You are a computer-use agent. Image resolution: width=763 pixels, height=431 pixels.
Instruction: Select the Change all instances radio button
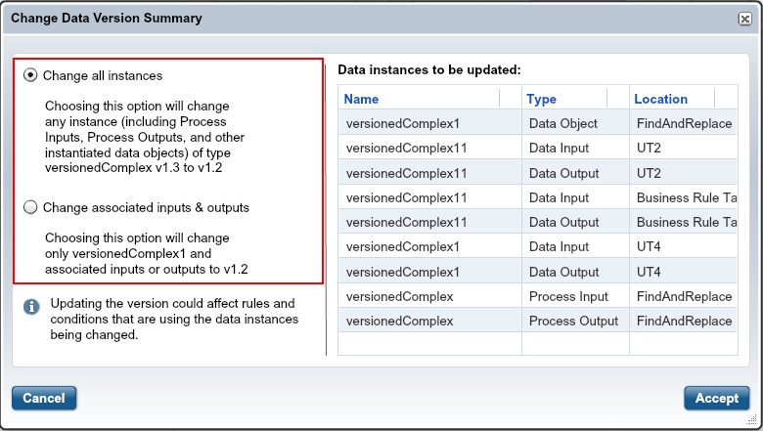coord(30,75)
